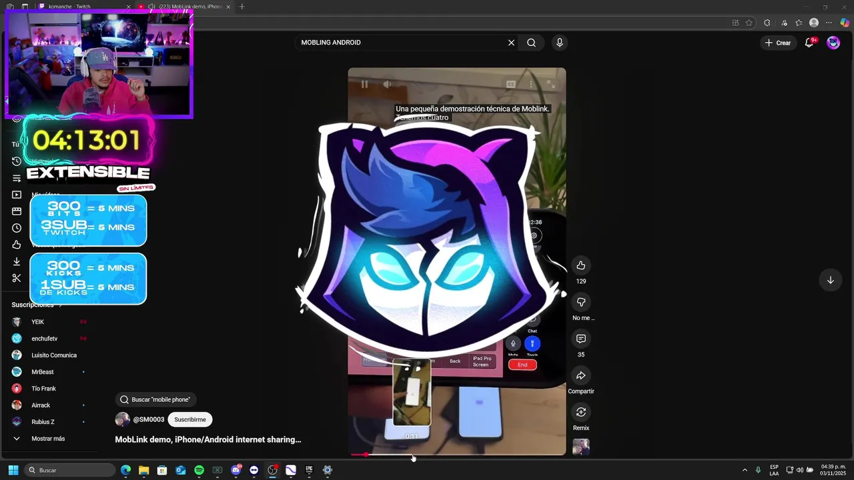Open Discord from the taskbar
Screen dimensions: 854x480
[x=236, y=470]
